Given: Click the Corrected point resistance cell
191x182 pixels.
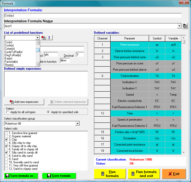Looking at the screenshot, I should click(130, 145).
